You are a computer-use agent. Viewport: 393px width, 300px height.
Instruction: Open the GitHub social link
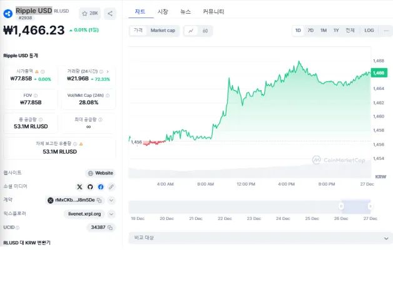(90, 187)
